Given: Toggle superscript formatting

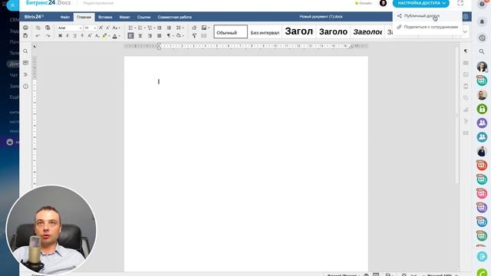Looking at the screenshot, I should pos(90,36).
